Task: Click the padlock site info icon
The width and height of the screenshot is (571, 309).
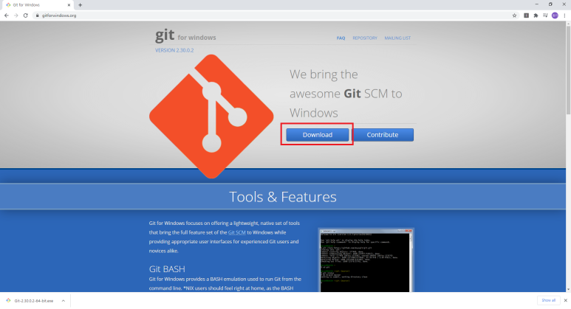Action: (37, 15)
